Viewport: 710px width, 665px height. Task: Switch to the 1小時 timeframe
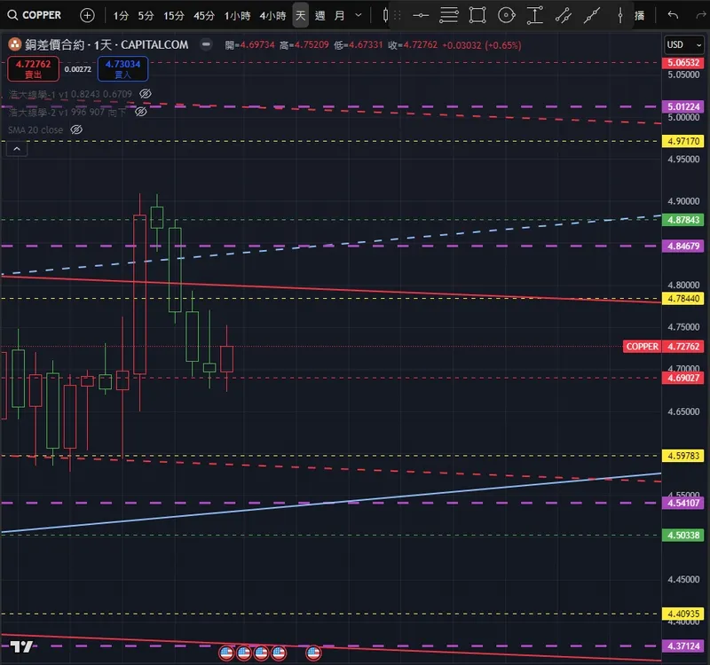[237, 16]
